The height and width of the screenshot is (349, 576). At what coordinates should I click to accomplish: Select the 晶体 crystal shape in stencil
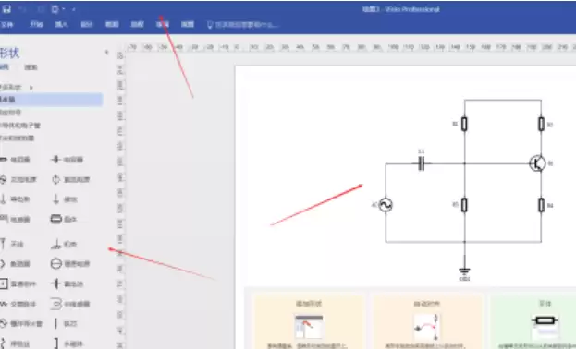64,219
